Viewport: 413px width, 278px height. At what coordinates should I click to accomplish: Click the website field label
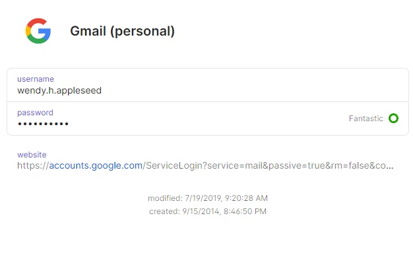pyautogui.click(x=32, y=155)
